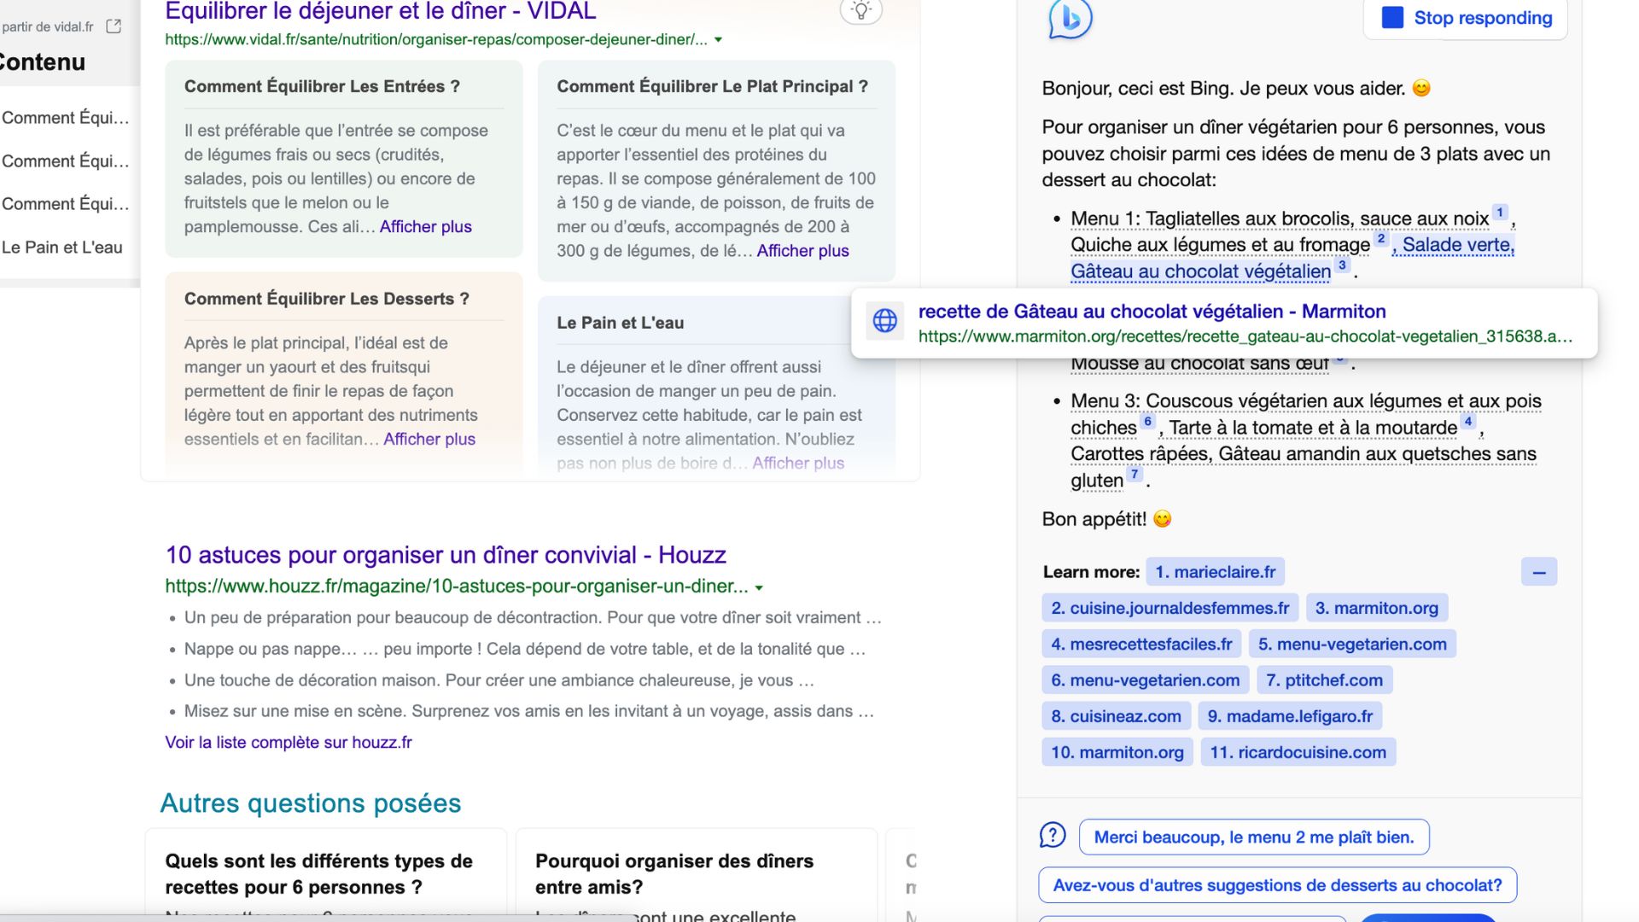Open Voir la liste complète sur houzz.fr
The image size is (1639, 922).
coord(289,743)
